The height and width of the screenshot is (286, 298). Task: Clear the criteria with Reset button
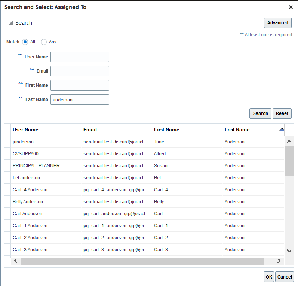282,113
